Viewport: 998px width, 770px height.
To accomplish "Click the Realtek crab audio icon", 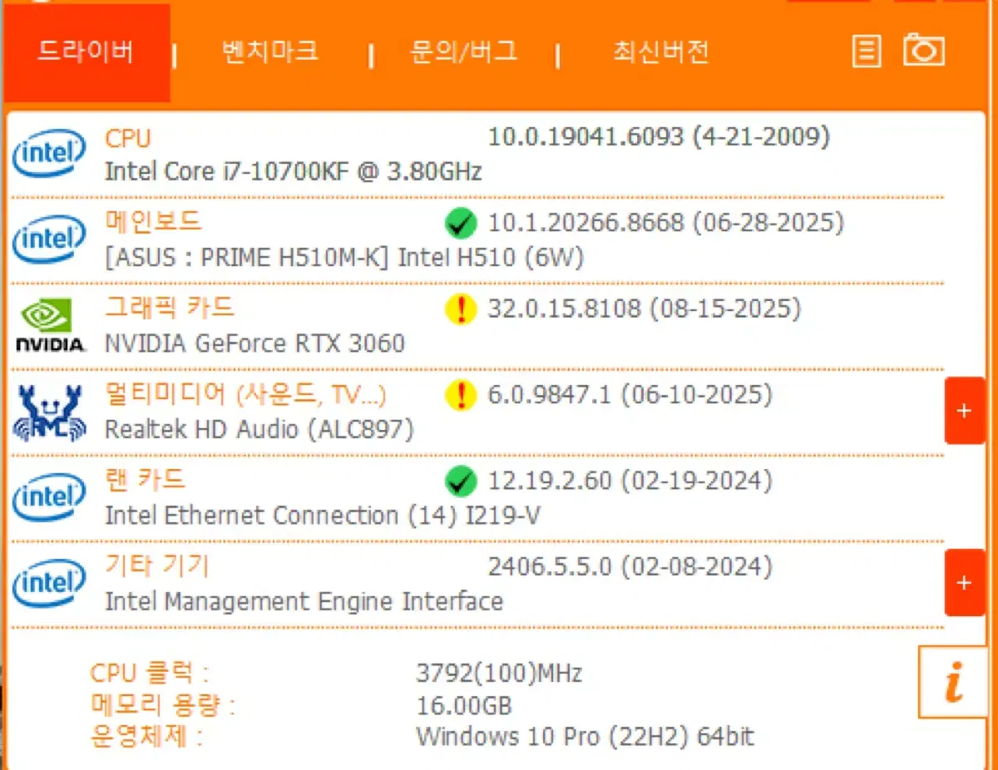I will pyautogui.click(x=50, y=412).
